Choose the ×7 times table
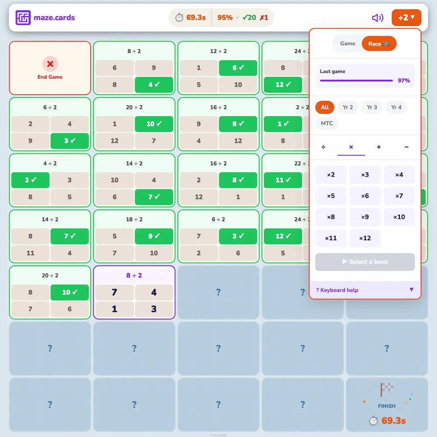437x437 pixels. pyautogui.click(x=399, y=196)
